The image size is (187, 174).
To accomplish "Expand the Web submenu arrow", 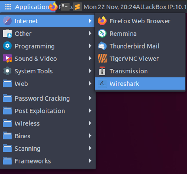I will pyautogui.click(x=90, y=83).
